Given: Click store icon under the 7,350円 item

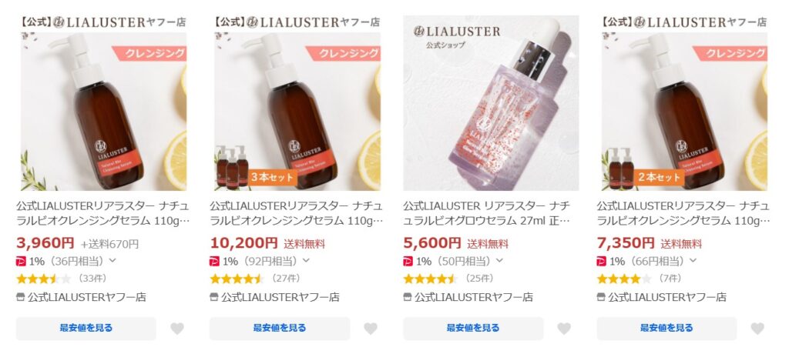Looking at the screenshot, I should tap(601, 297).
